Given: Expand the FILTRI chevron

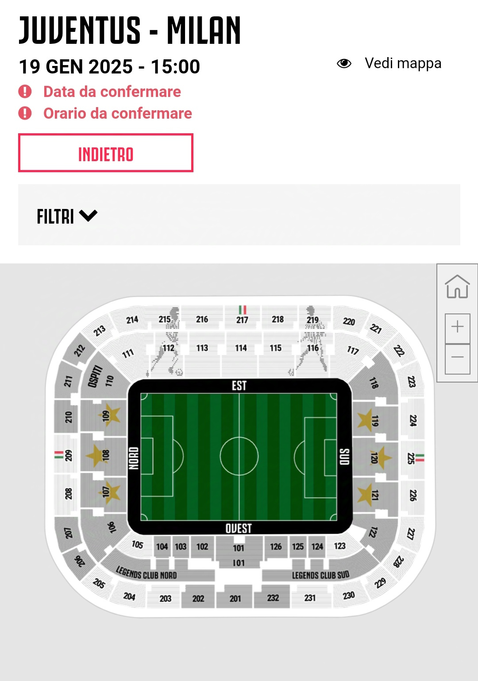Looking at the screenshot, I should click(x=88, y=216).
